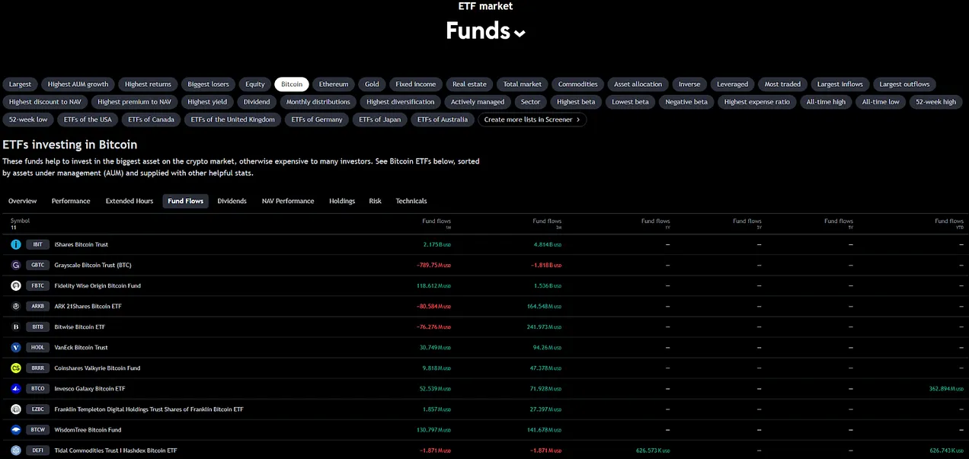969x459 pixels.
Task: Select the Biggest losers chip
Action: [209, 84]
